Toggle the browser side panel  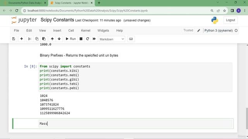(x=232, y=10)
